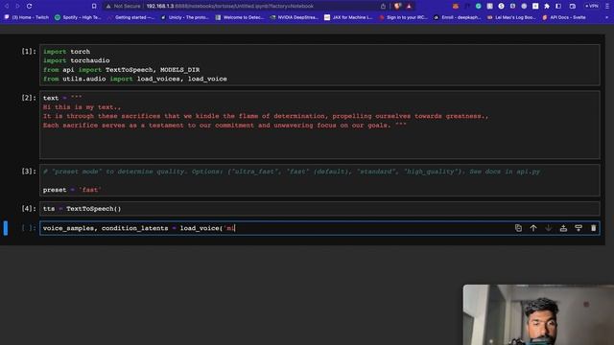The height and width of the screenshot is (345, 614).
Task: Insert a cell below with the toolbar icon
Action: [x=579, y=228]
